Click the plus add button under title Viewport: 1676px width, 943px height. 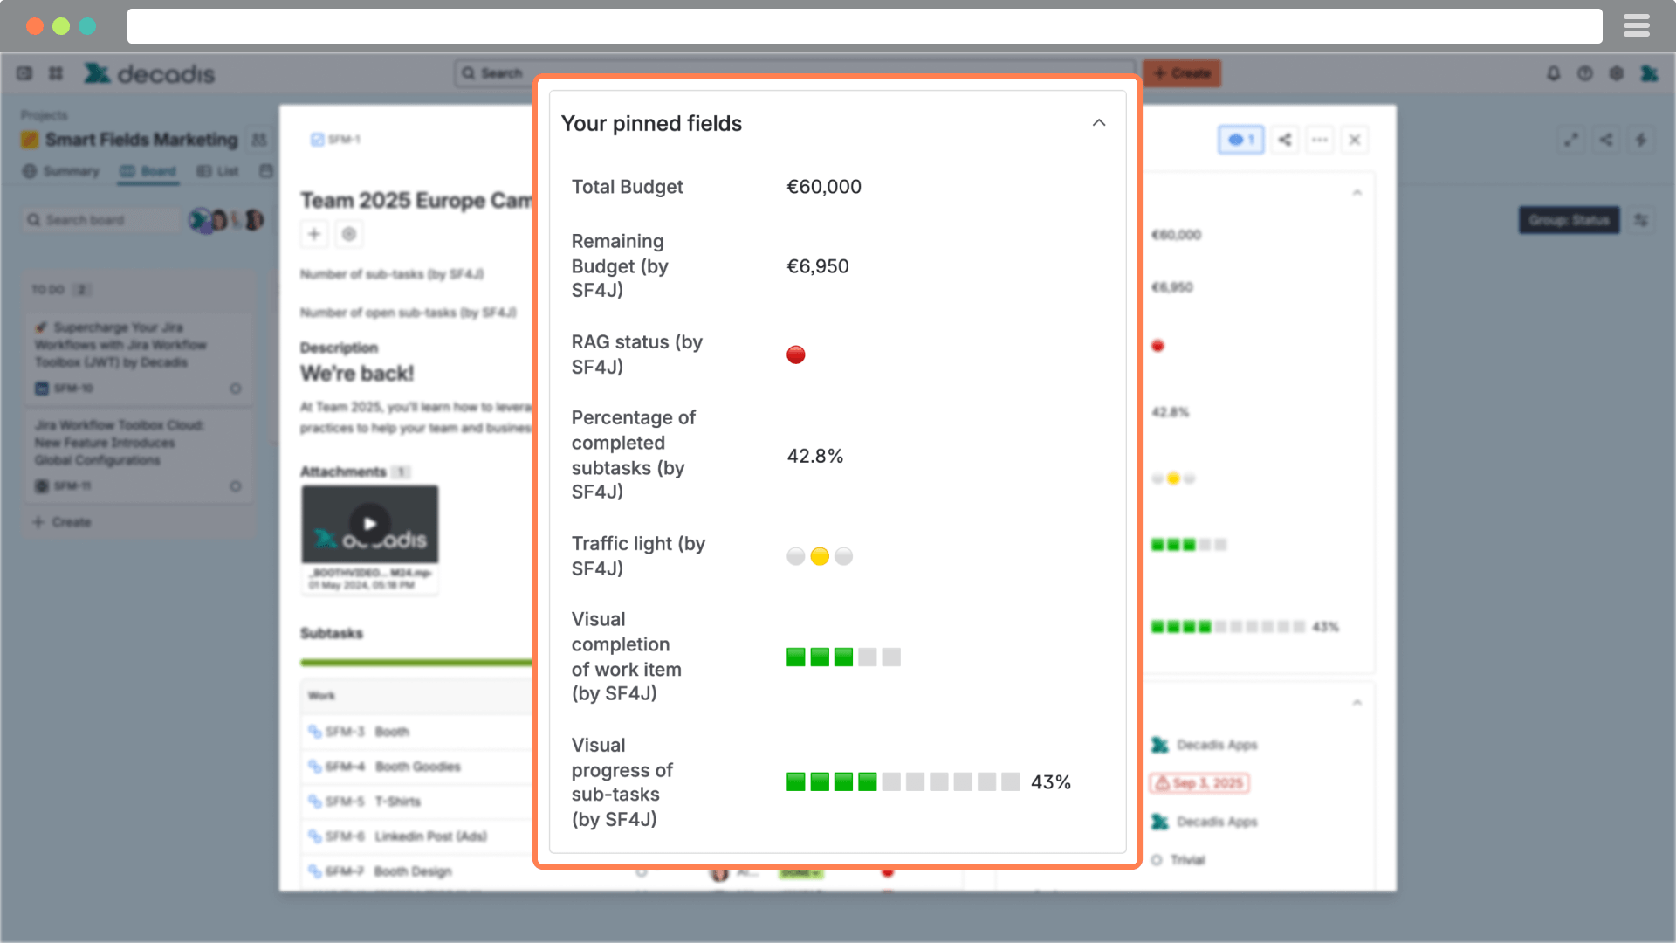(314, 234)
